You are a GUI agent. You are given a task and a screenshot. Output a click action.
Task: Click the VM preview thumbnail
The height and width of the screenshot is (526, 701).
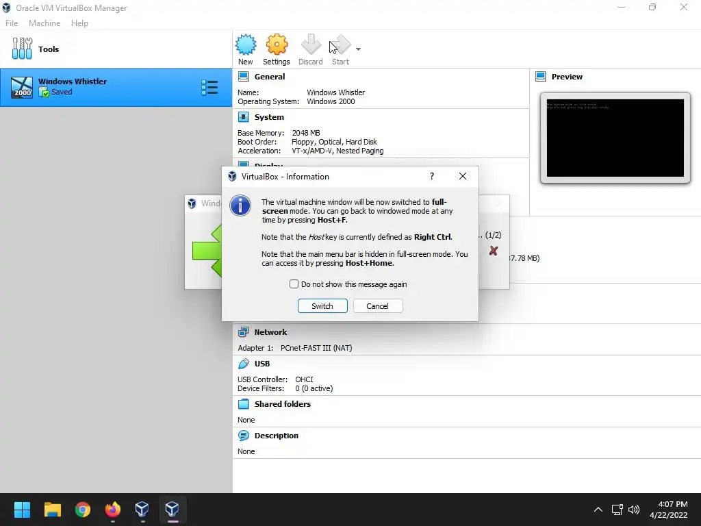click(x=615, y=138)
